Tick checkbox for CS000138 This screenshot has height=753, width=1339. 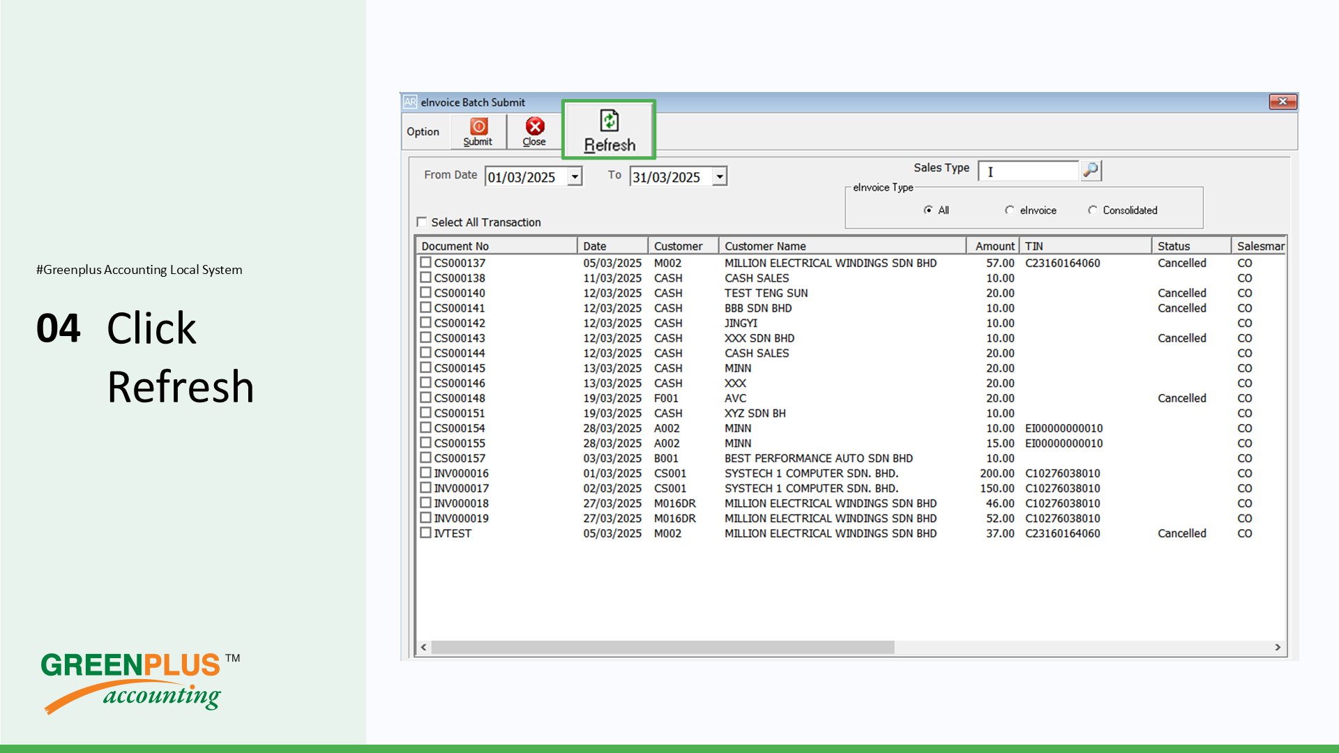pos(425,277)
